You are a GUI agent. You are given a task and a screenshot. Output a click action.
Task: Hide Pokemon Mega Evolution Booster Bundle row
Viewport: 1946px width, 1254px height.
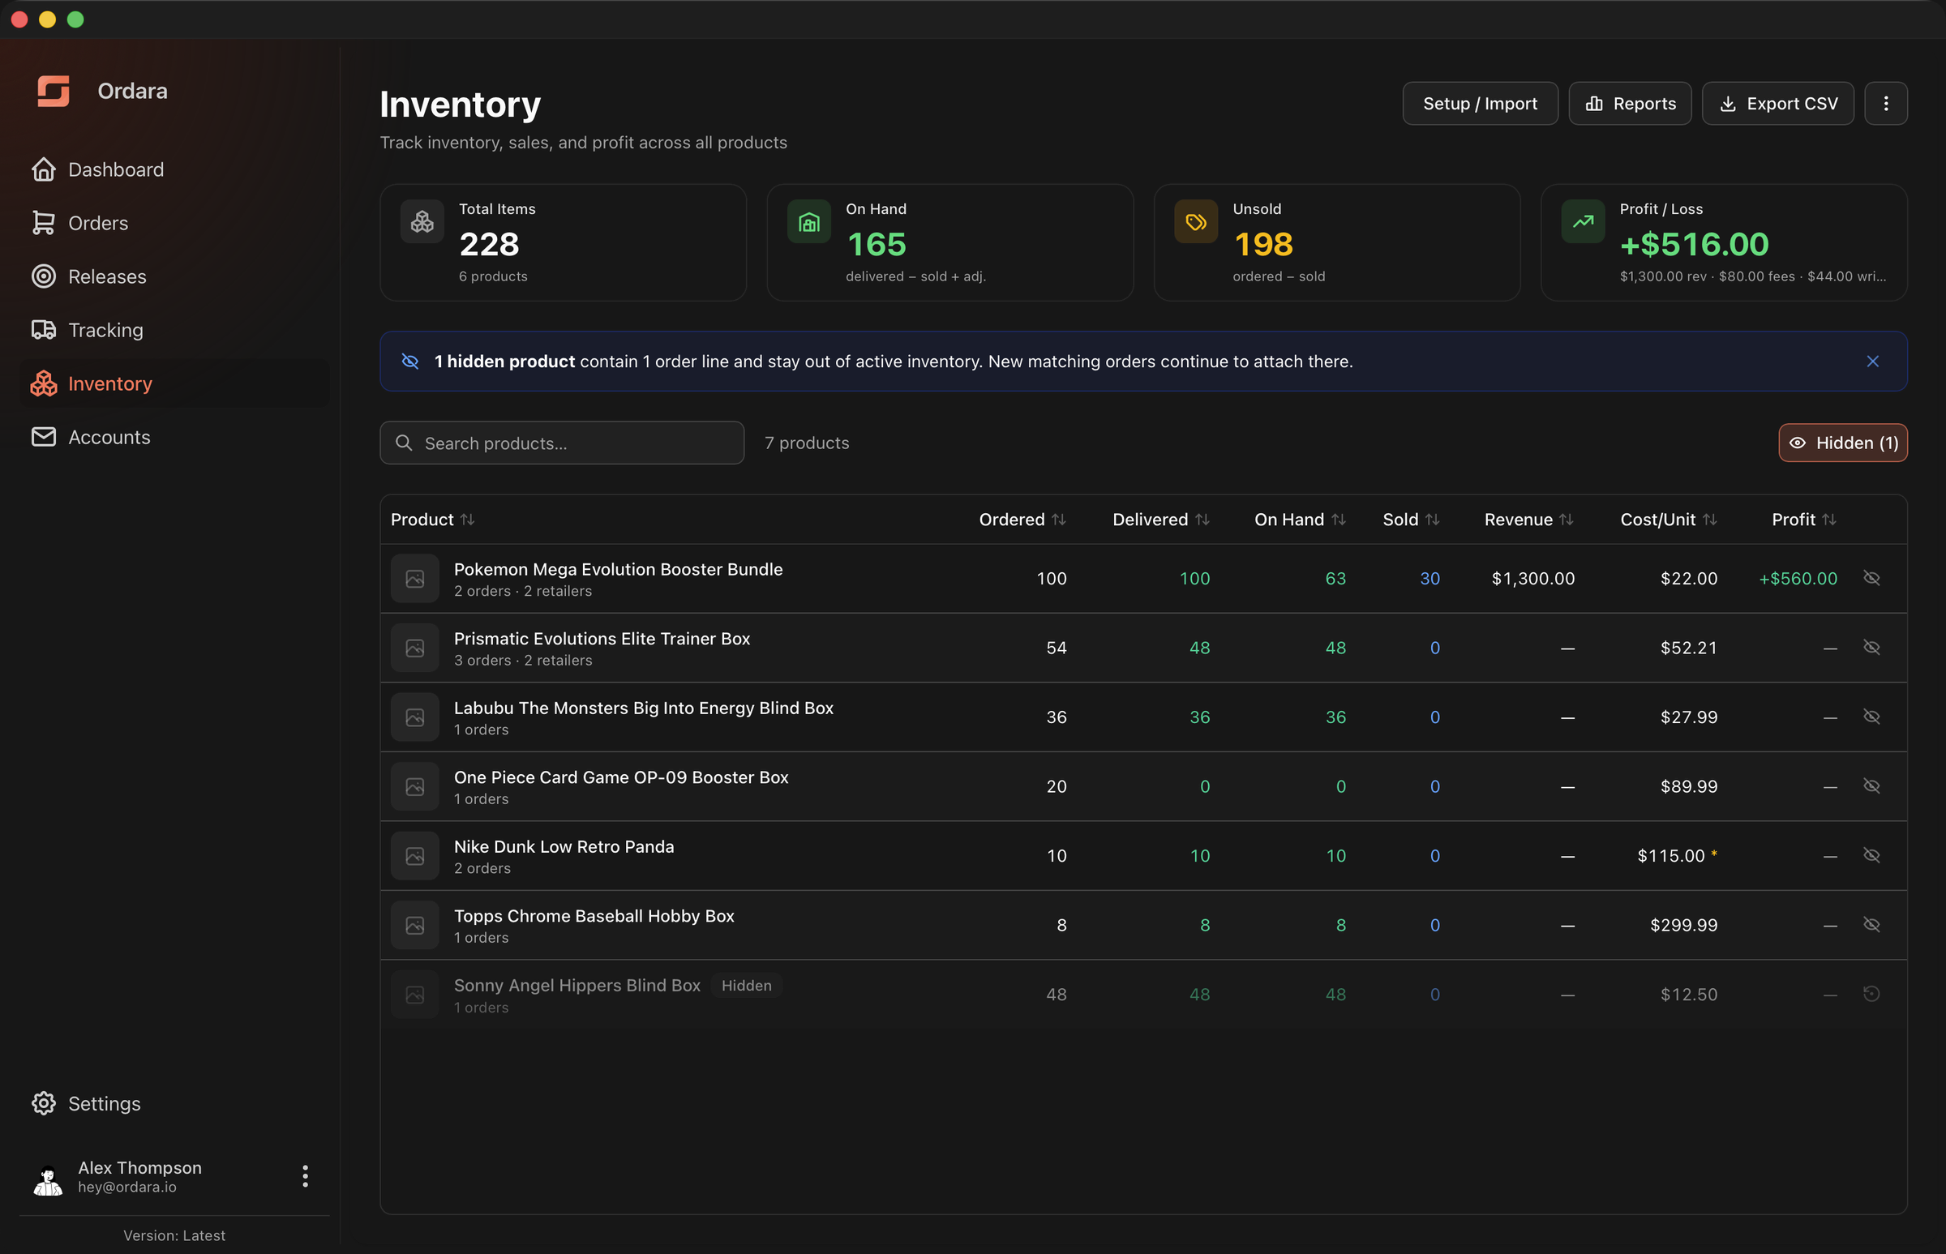click(1871, 577)
